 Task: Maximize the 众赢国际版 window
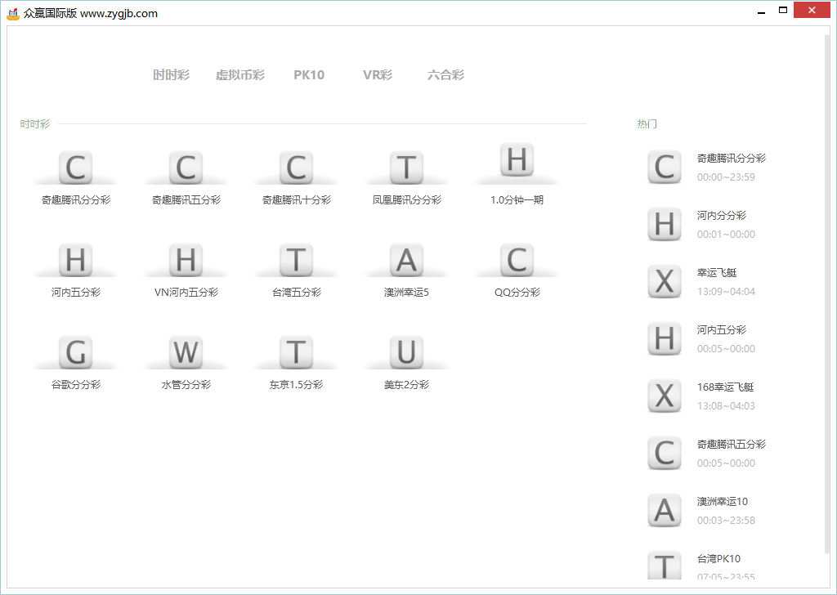pyautogui.click(x=783, y=10)
